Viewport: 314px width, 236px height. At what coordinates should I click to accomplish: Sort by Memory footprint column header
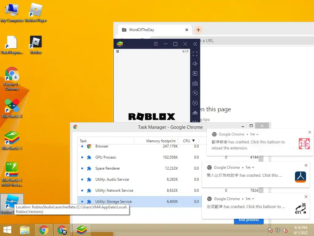(161, 141)
